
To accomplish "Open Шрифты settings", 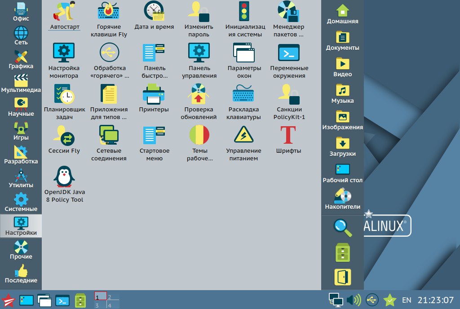I will pyautogui.click(x=288, y=140).
